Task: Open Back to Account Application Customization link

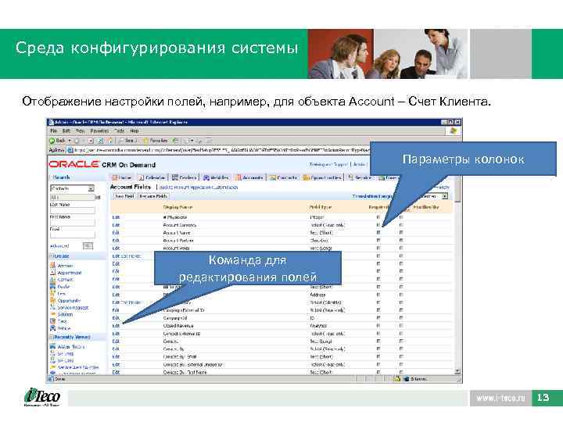Action: point(198,188)
